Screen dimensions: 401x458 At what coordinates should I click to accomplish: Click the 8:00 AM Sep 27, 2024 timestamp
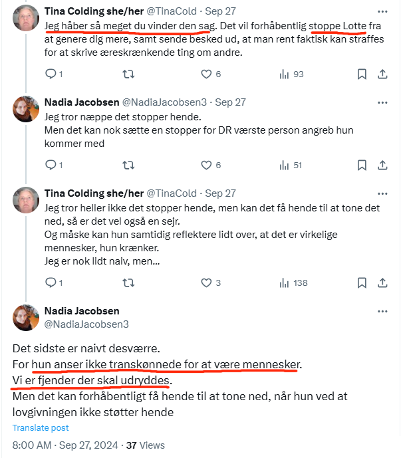(65, 445)
